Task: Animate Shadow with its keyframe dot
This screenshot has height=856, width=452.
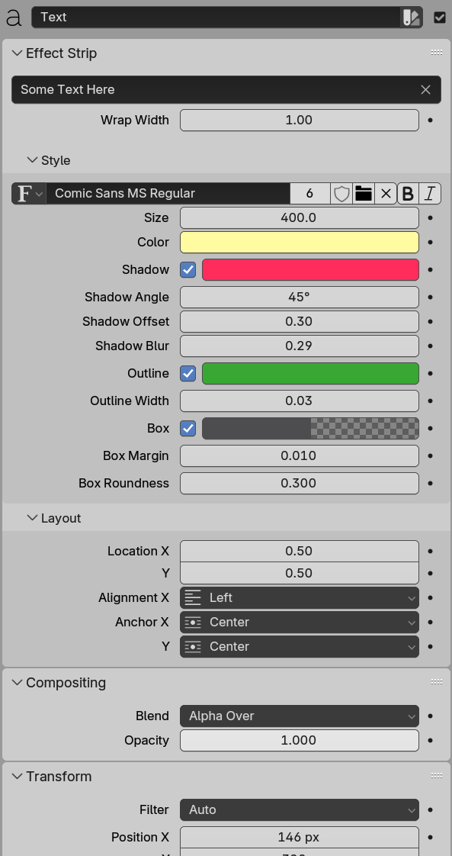Action: (431, 269)
